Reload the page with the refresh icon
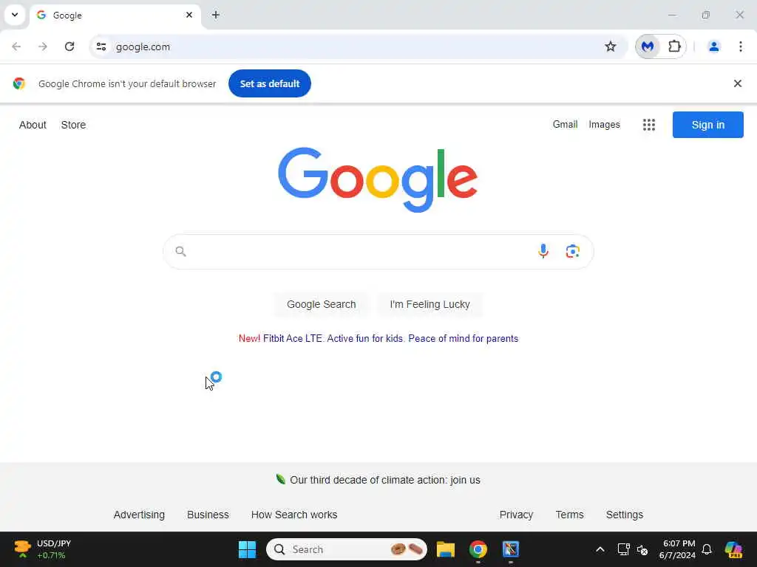 (69, 47)
